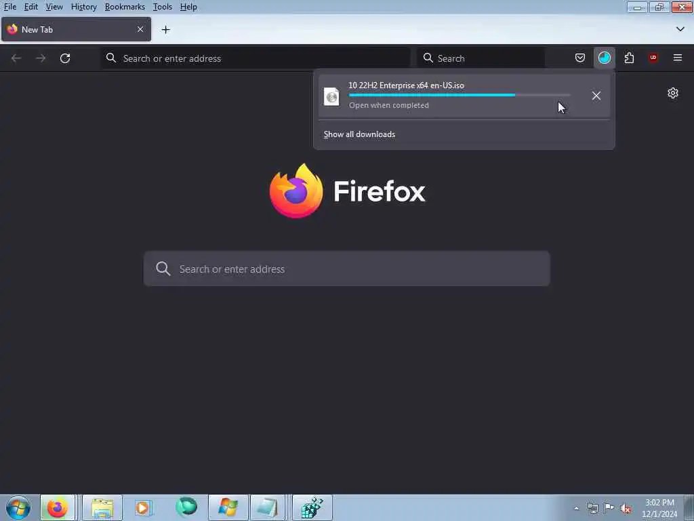Click the Open when completed text
The image size is (694, 521).
388,105
